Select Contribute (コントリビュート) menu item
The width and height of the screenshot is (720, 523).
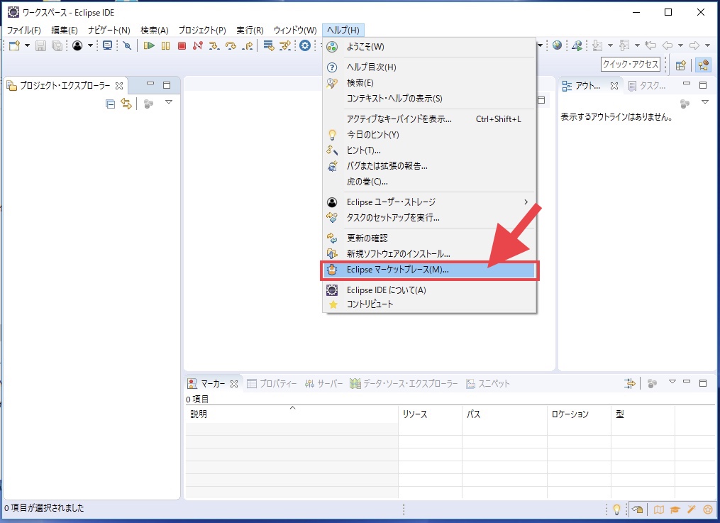[429, 304]
